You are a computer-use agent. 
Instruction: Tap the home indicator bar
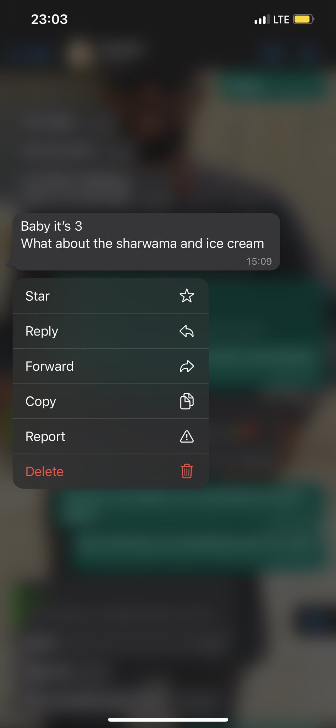click(168, 719)
